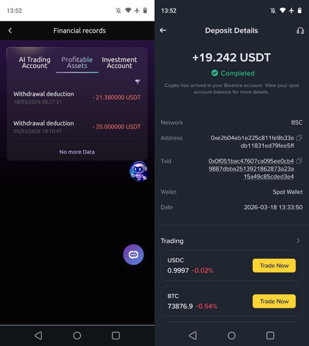Copy the deposit address
This screenshot has height=346, width=309.
(x=299, y=138)
